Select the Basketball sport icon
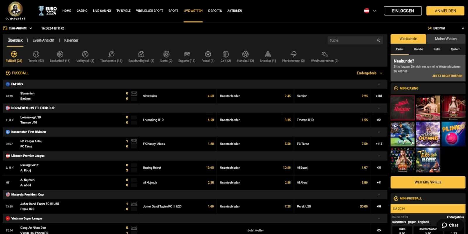The width and height of the screenshot is (468, 234). point(60,54)
